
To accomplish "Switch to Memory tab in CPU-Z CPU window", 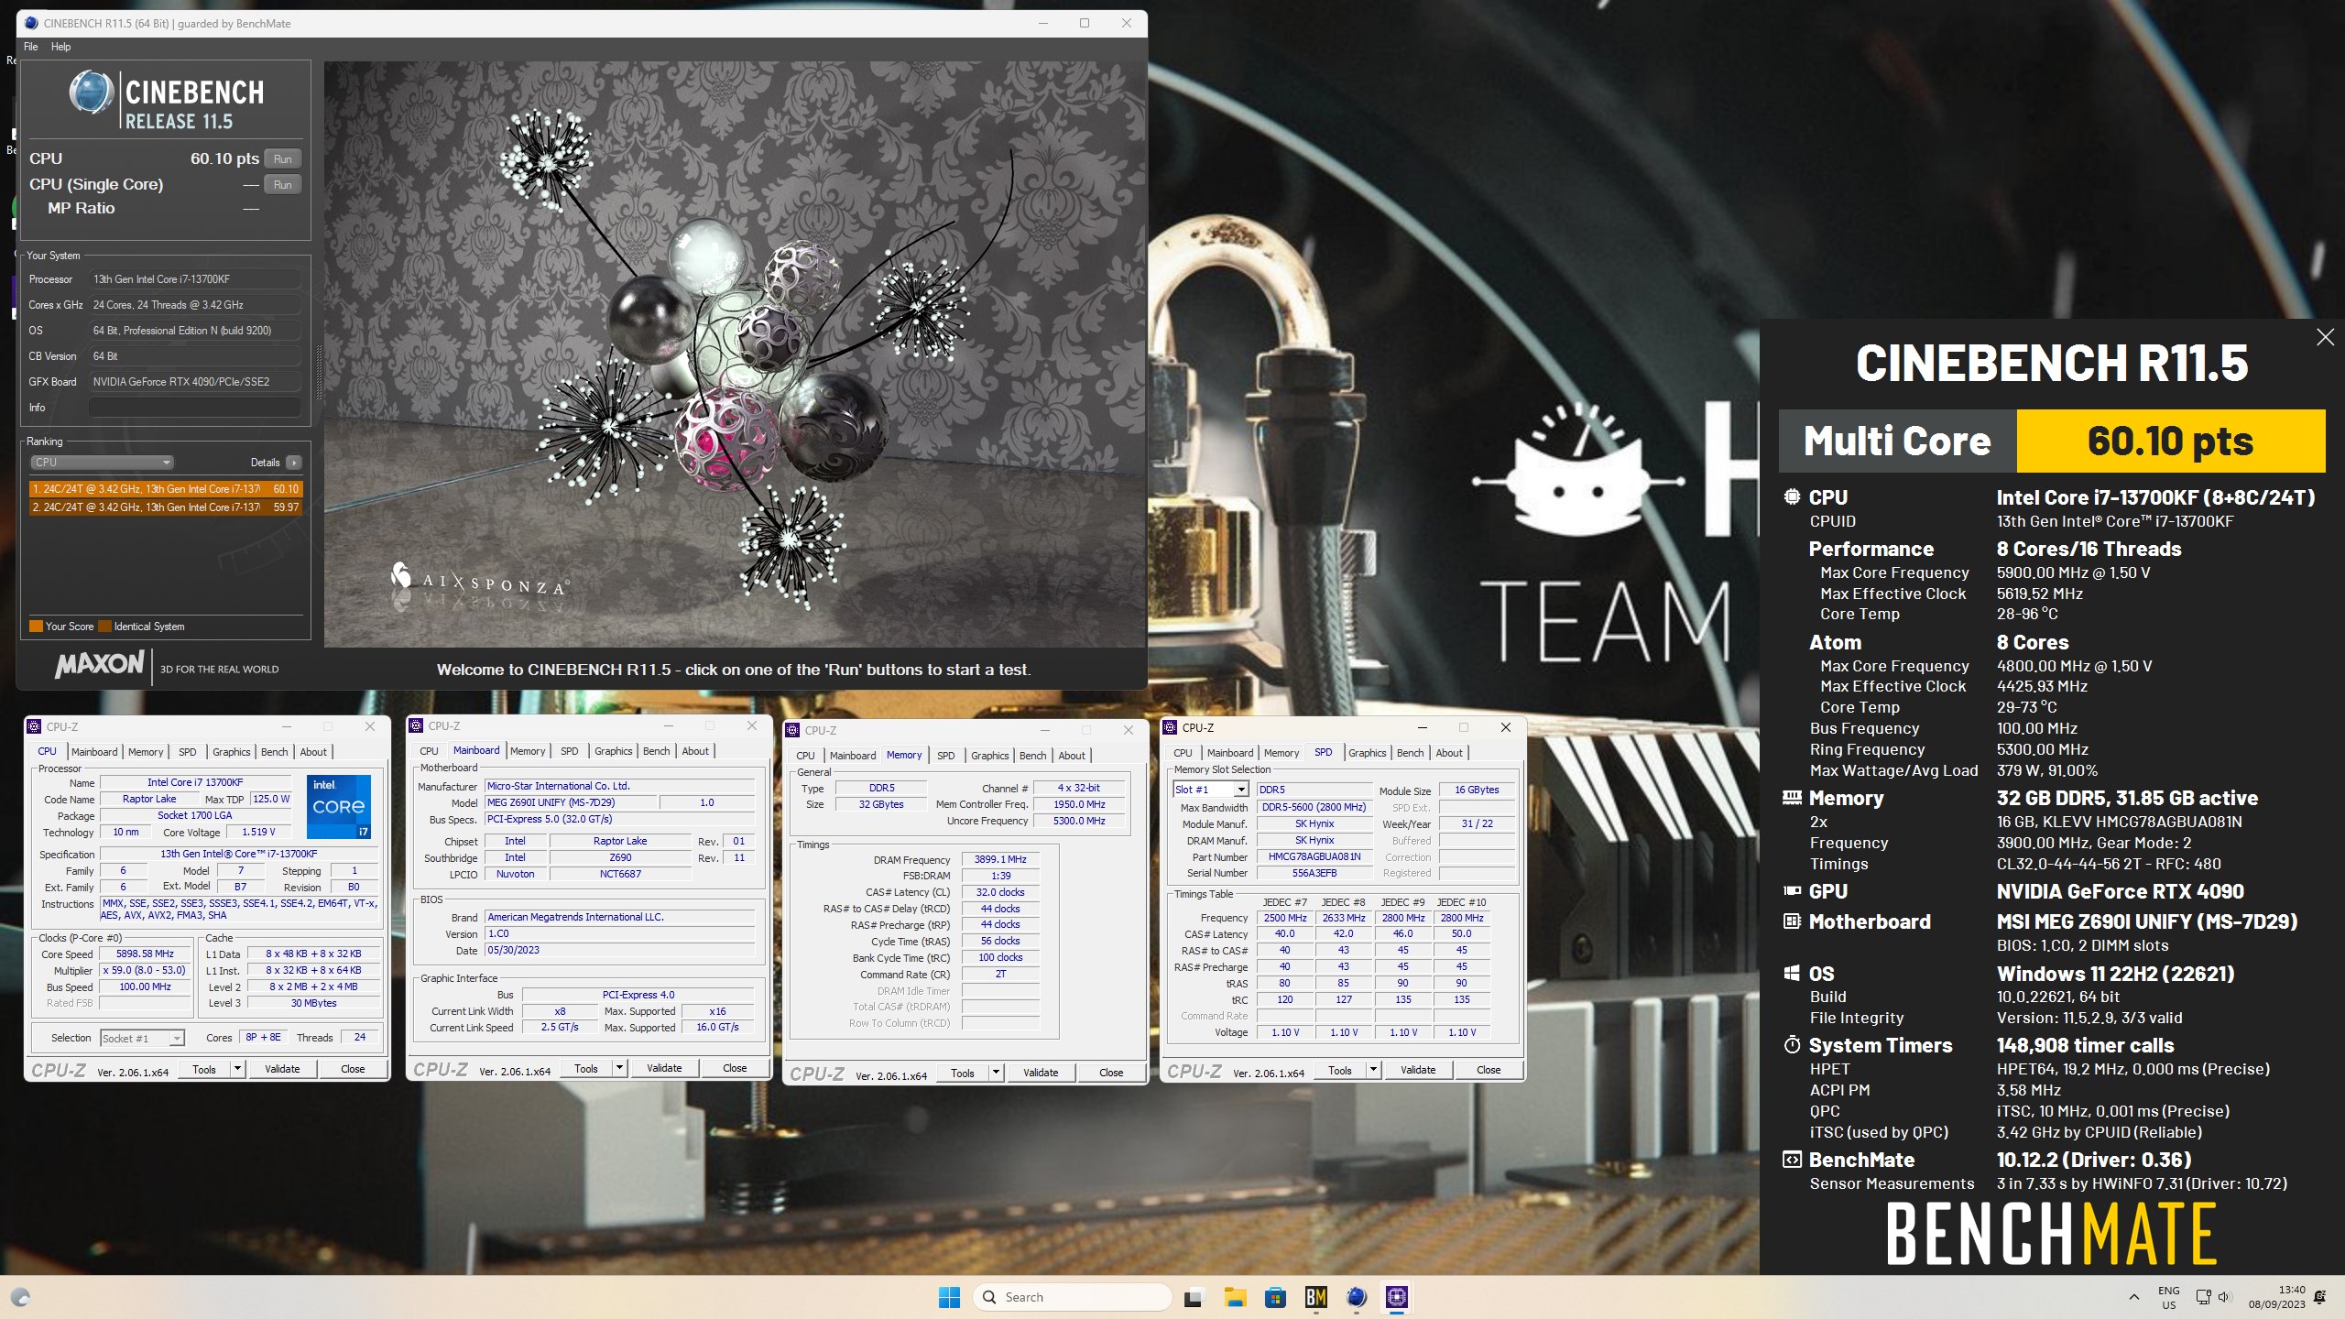I will [146, 752].
